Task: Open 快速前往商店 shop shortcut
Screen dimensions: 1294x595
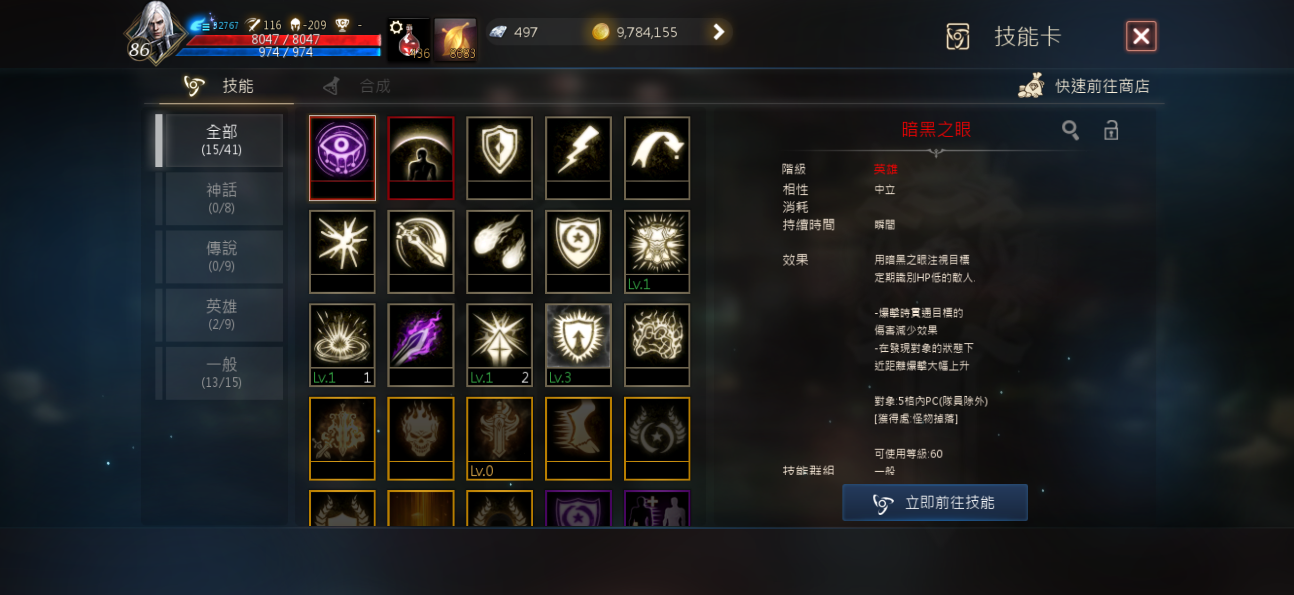Action: click(1085, 85)
